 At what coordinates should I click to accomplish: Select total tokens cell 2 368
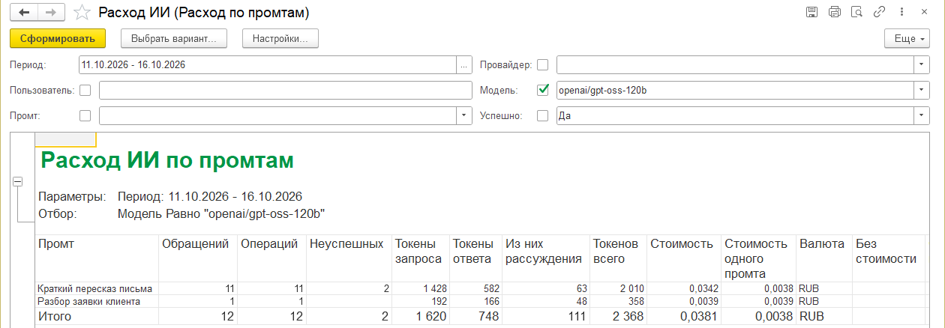618,317
